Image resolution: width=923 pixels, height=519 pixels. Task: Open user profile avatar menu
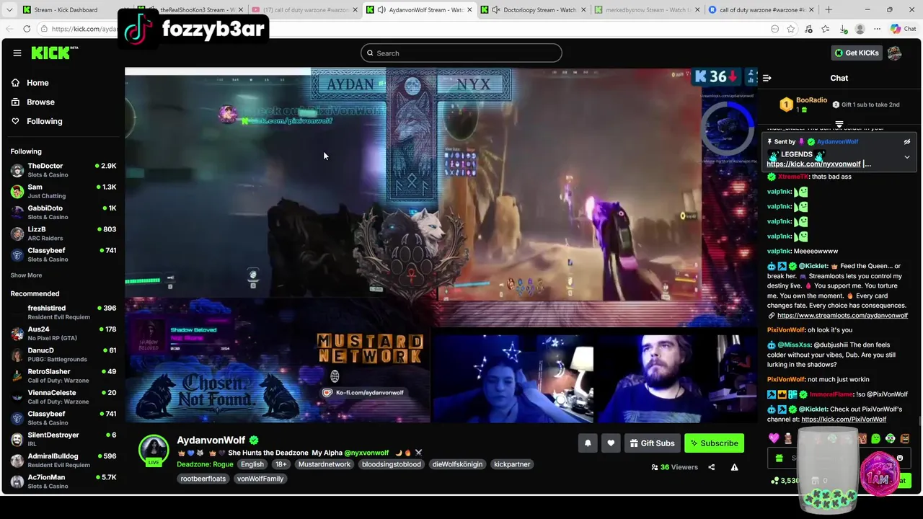click(894, 53)
